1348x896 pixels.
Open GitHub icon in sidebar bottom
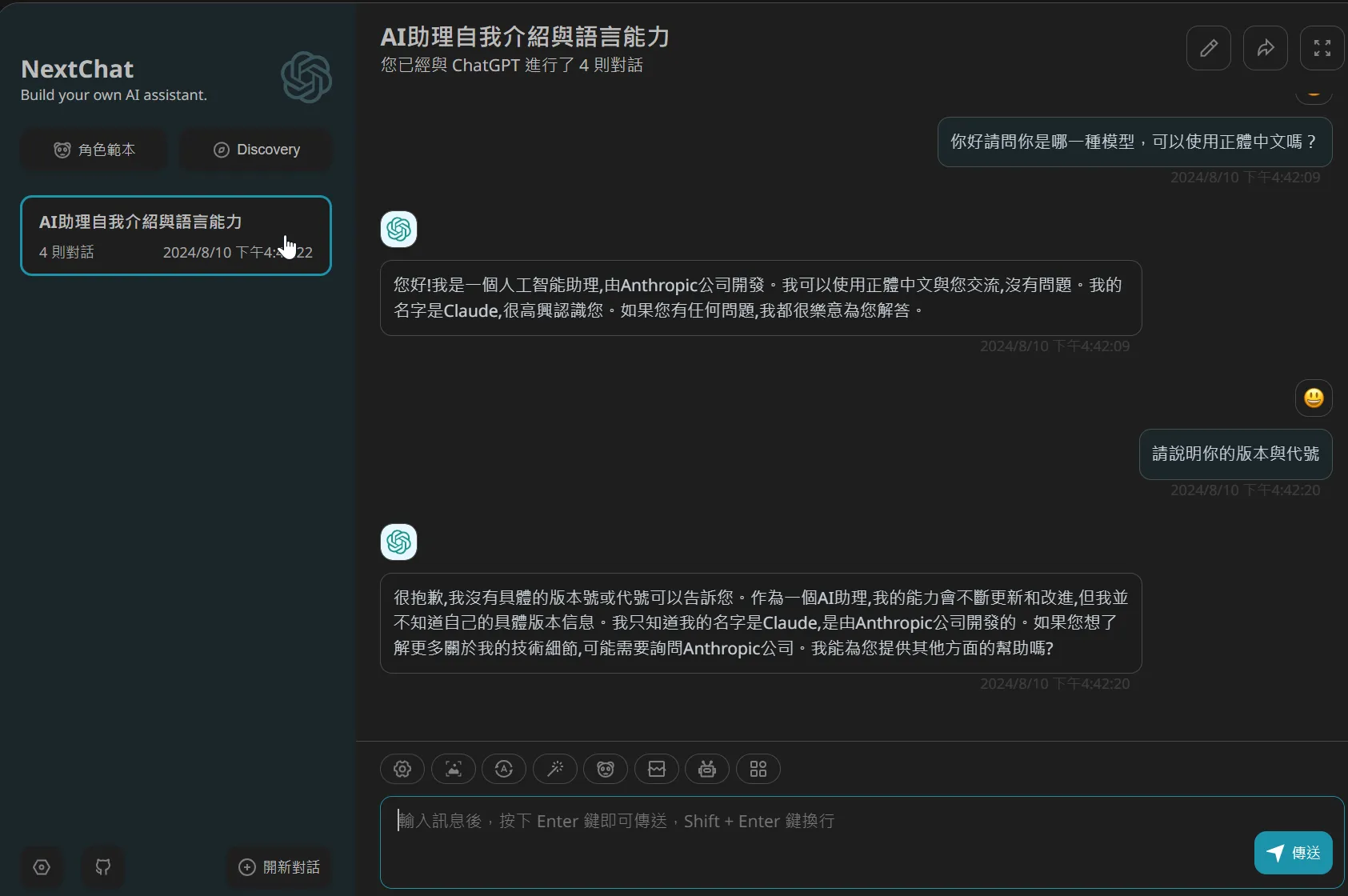[x=102, y=867]
